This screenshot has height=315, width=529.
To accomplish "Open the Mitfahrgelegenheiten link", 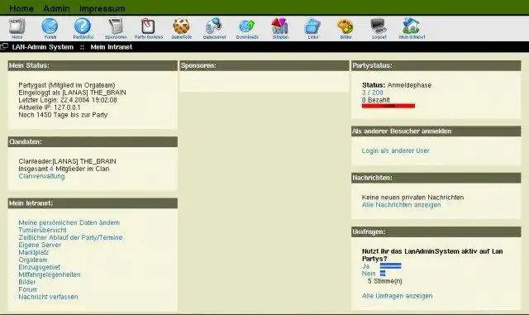I will (50, 274).
